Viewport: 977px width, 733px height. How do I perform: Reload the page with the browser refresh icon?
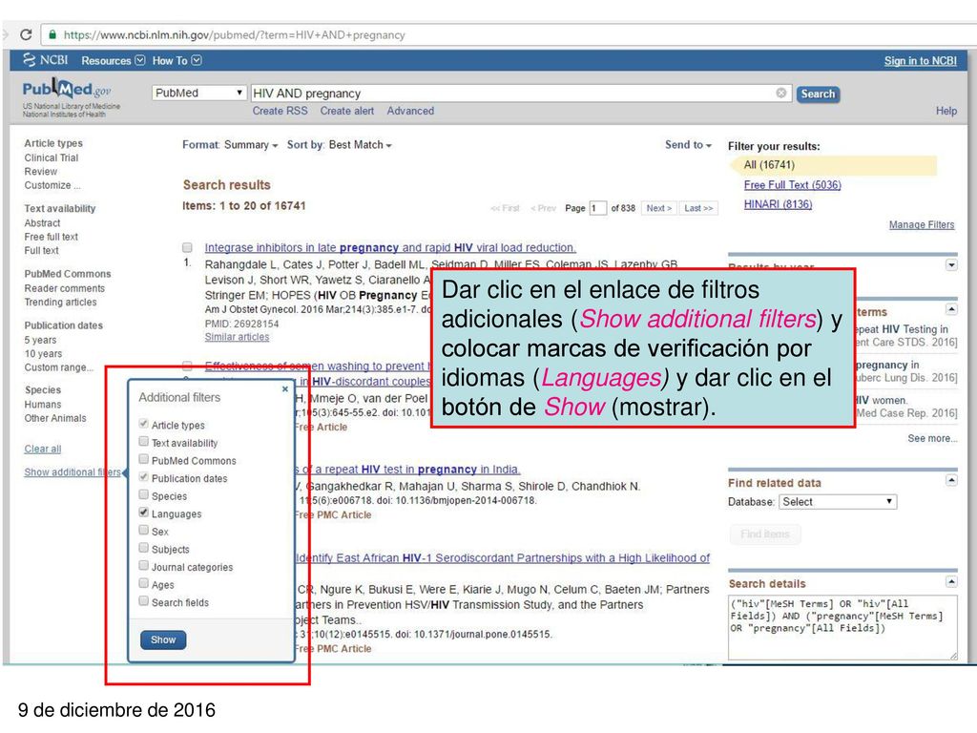click(26, 35)
